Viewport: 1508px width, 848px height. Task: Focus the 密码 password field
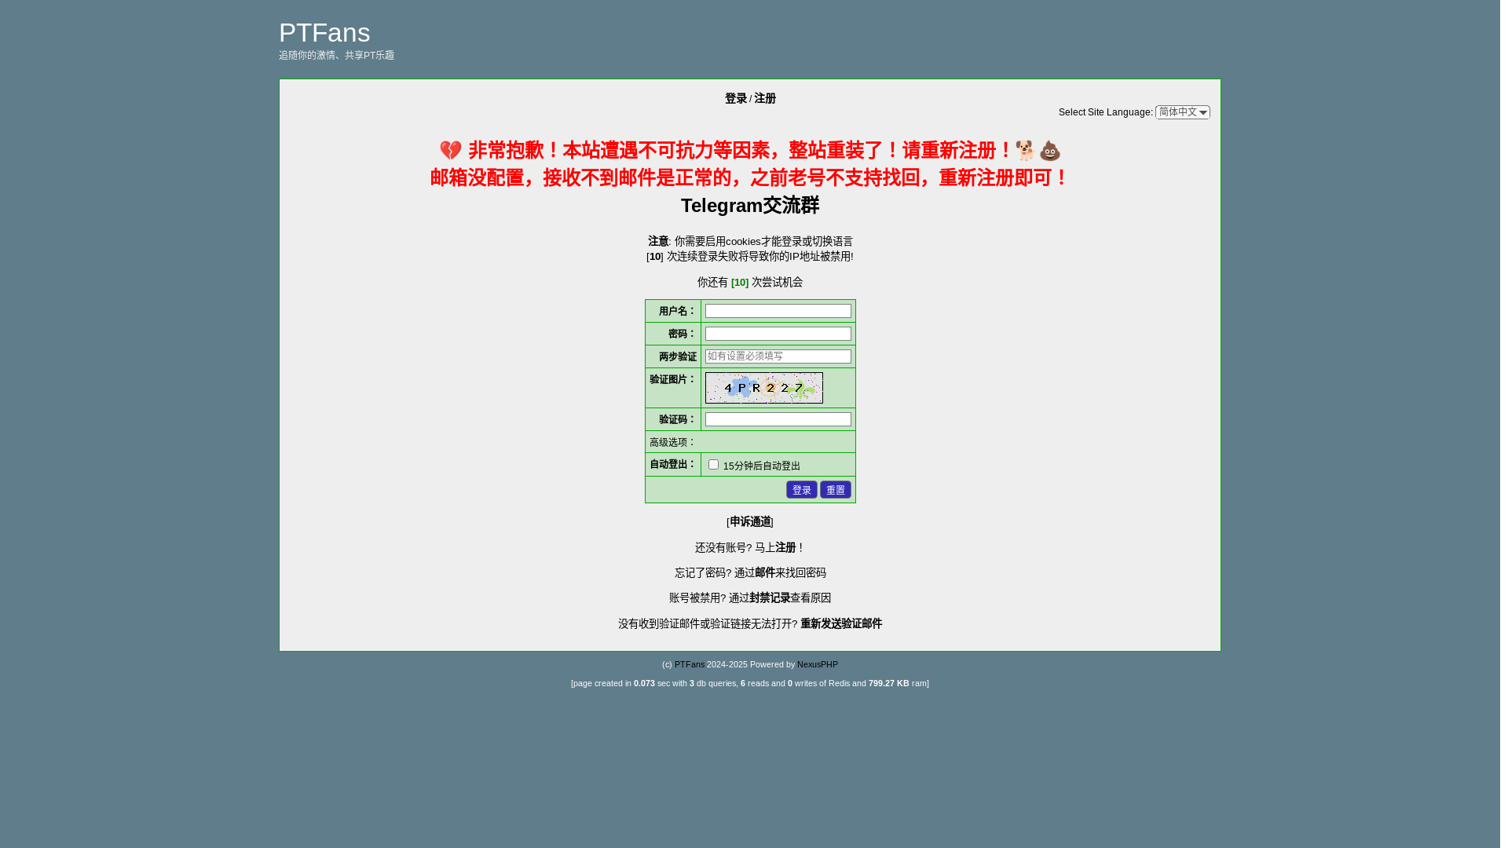coord(778,334)
